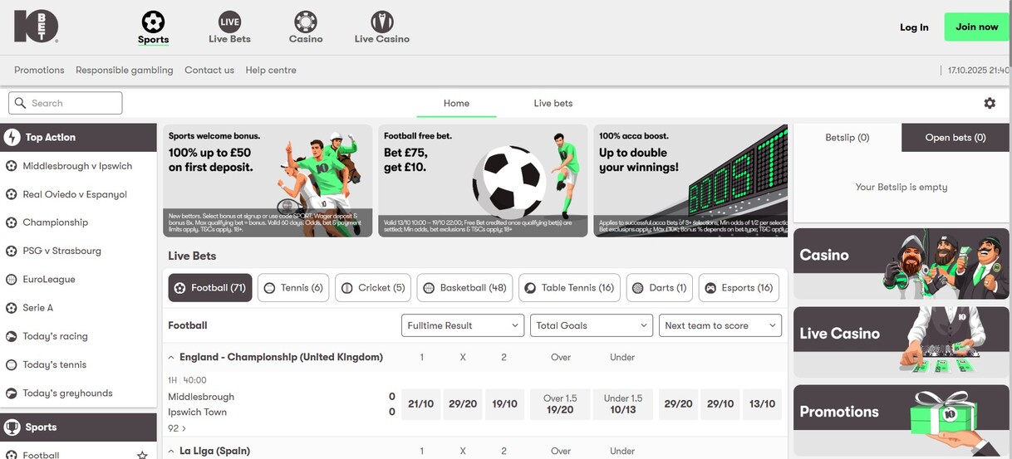
Task: Click tennis icon beside Today's tennis
Action: point(12,364)
